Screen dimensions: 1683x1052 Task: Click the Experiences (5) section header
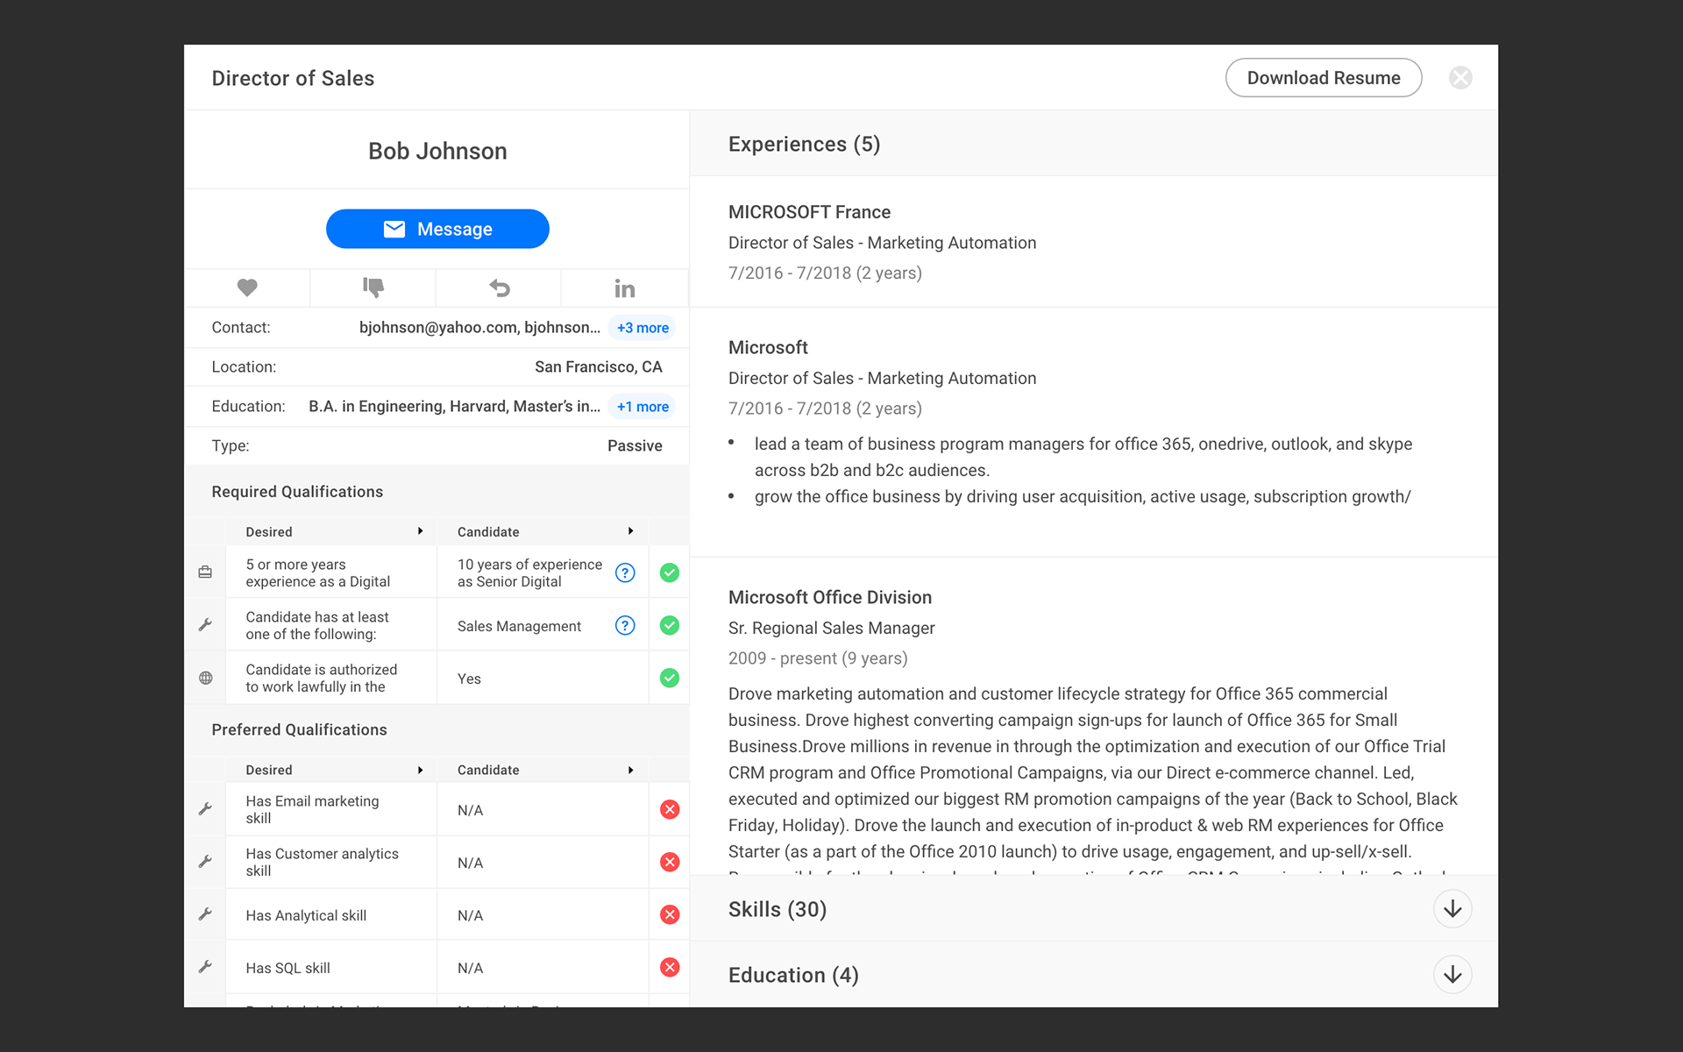click(x=1093, y=144)
